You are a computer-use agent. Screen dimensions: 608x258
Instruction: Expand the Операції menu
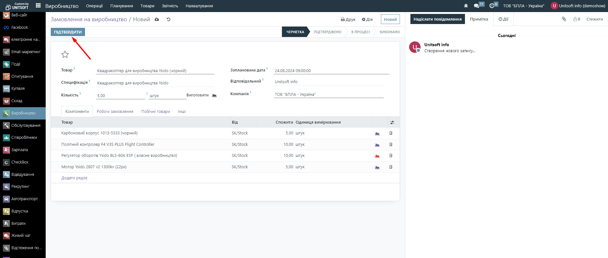(x=94, y=6)
